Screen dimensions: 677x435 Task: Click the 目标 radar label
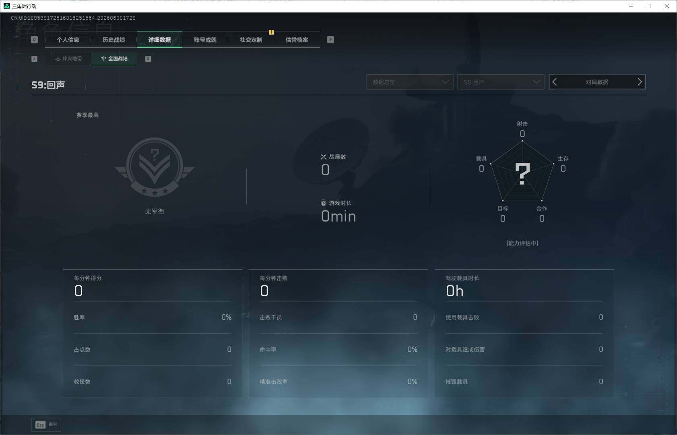(x=503, y=209)
